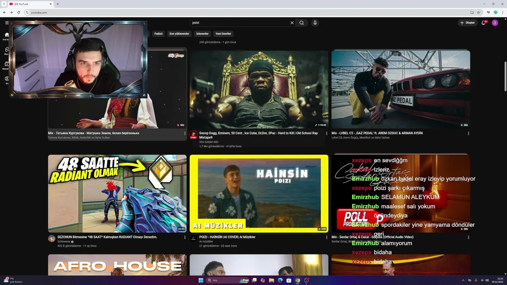507x285 pixels.
Task: Open POIZI - HAİNSİN AI COVER title
Action: pyautogui.click(x=227, y=237)
